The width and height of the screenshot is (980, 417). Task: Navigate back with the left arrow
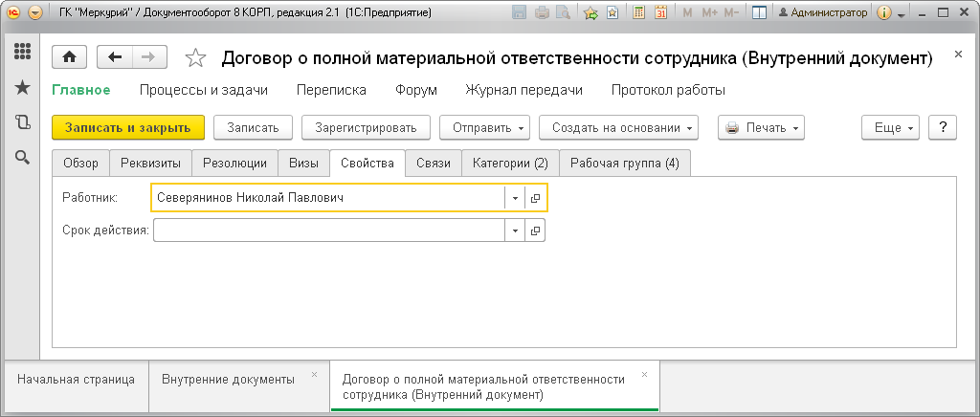(x=115, y=57)
